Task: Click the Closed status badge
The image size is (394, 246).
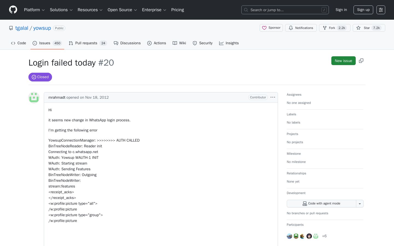Action: tap(40, 77)
